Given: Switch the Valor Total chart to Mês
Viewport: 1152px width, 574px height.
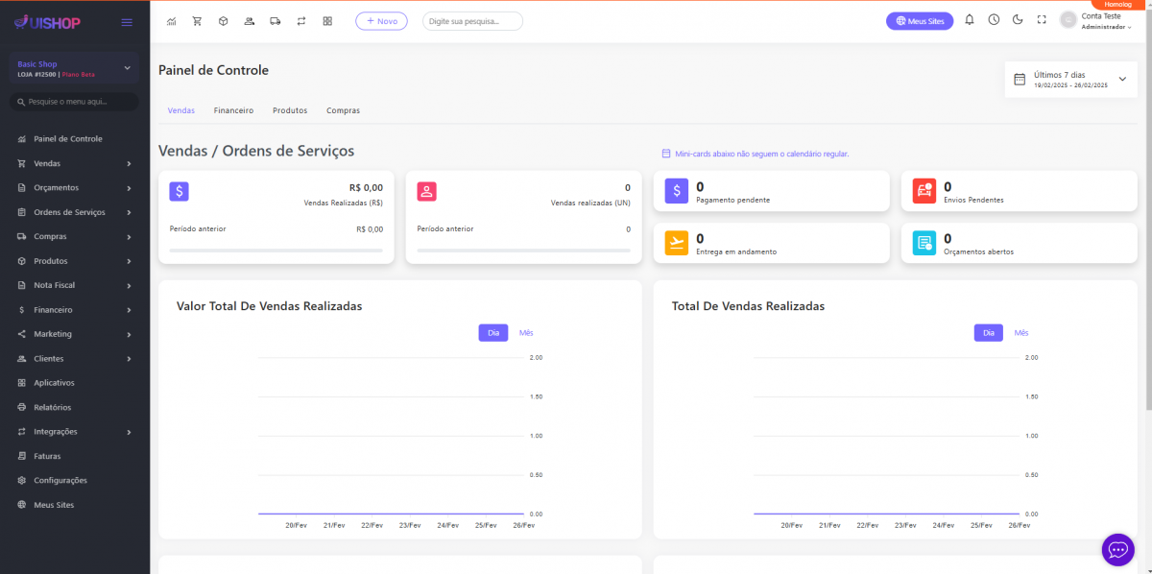Looking at the screenshot, I should click(526, 333).
